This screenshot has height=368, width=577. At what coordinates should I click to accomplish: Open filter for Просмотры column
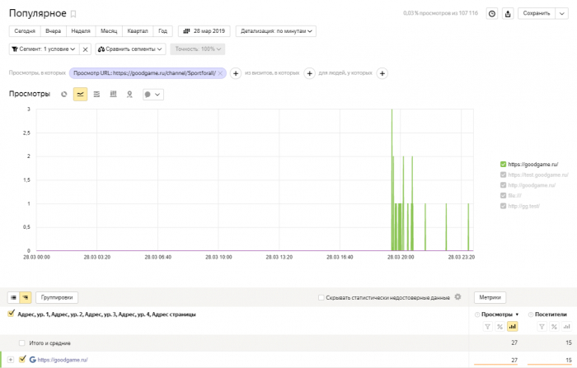pos(487,327)
